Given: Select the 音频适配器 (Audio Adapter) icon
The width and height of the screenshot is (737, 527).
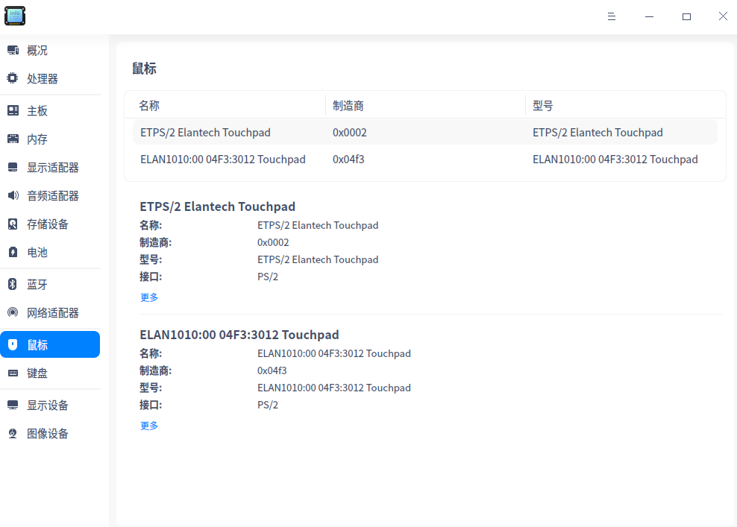Looking at the screenshot, I should click(x=12, y=195).
